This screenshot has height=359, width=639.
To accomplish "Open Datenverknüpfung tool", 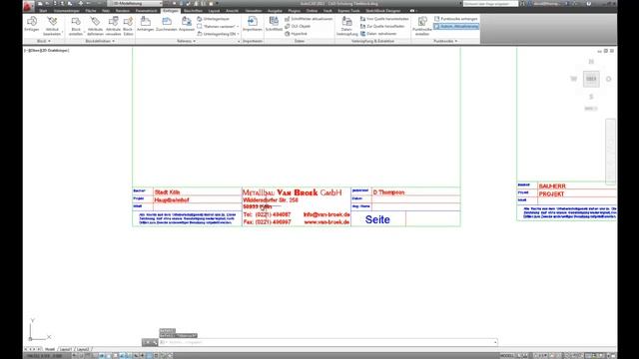I will (346, 26).
